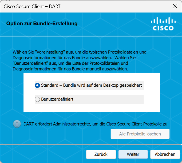Select the Standard bundle radio button

point(37,85)
